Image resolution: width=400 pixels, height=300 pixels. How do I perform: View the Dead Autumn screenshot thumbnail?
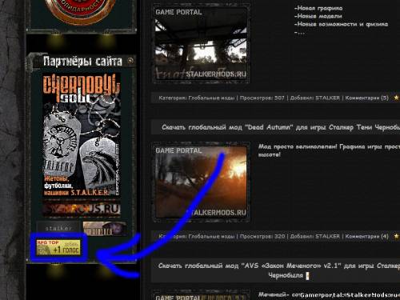(201, 182)
